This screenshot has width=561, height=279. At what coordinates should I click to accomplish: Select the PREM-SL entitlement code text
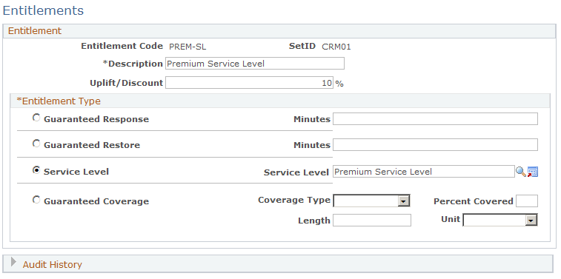pyautogui.click(x=187, y=47)
